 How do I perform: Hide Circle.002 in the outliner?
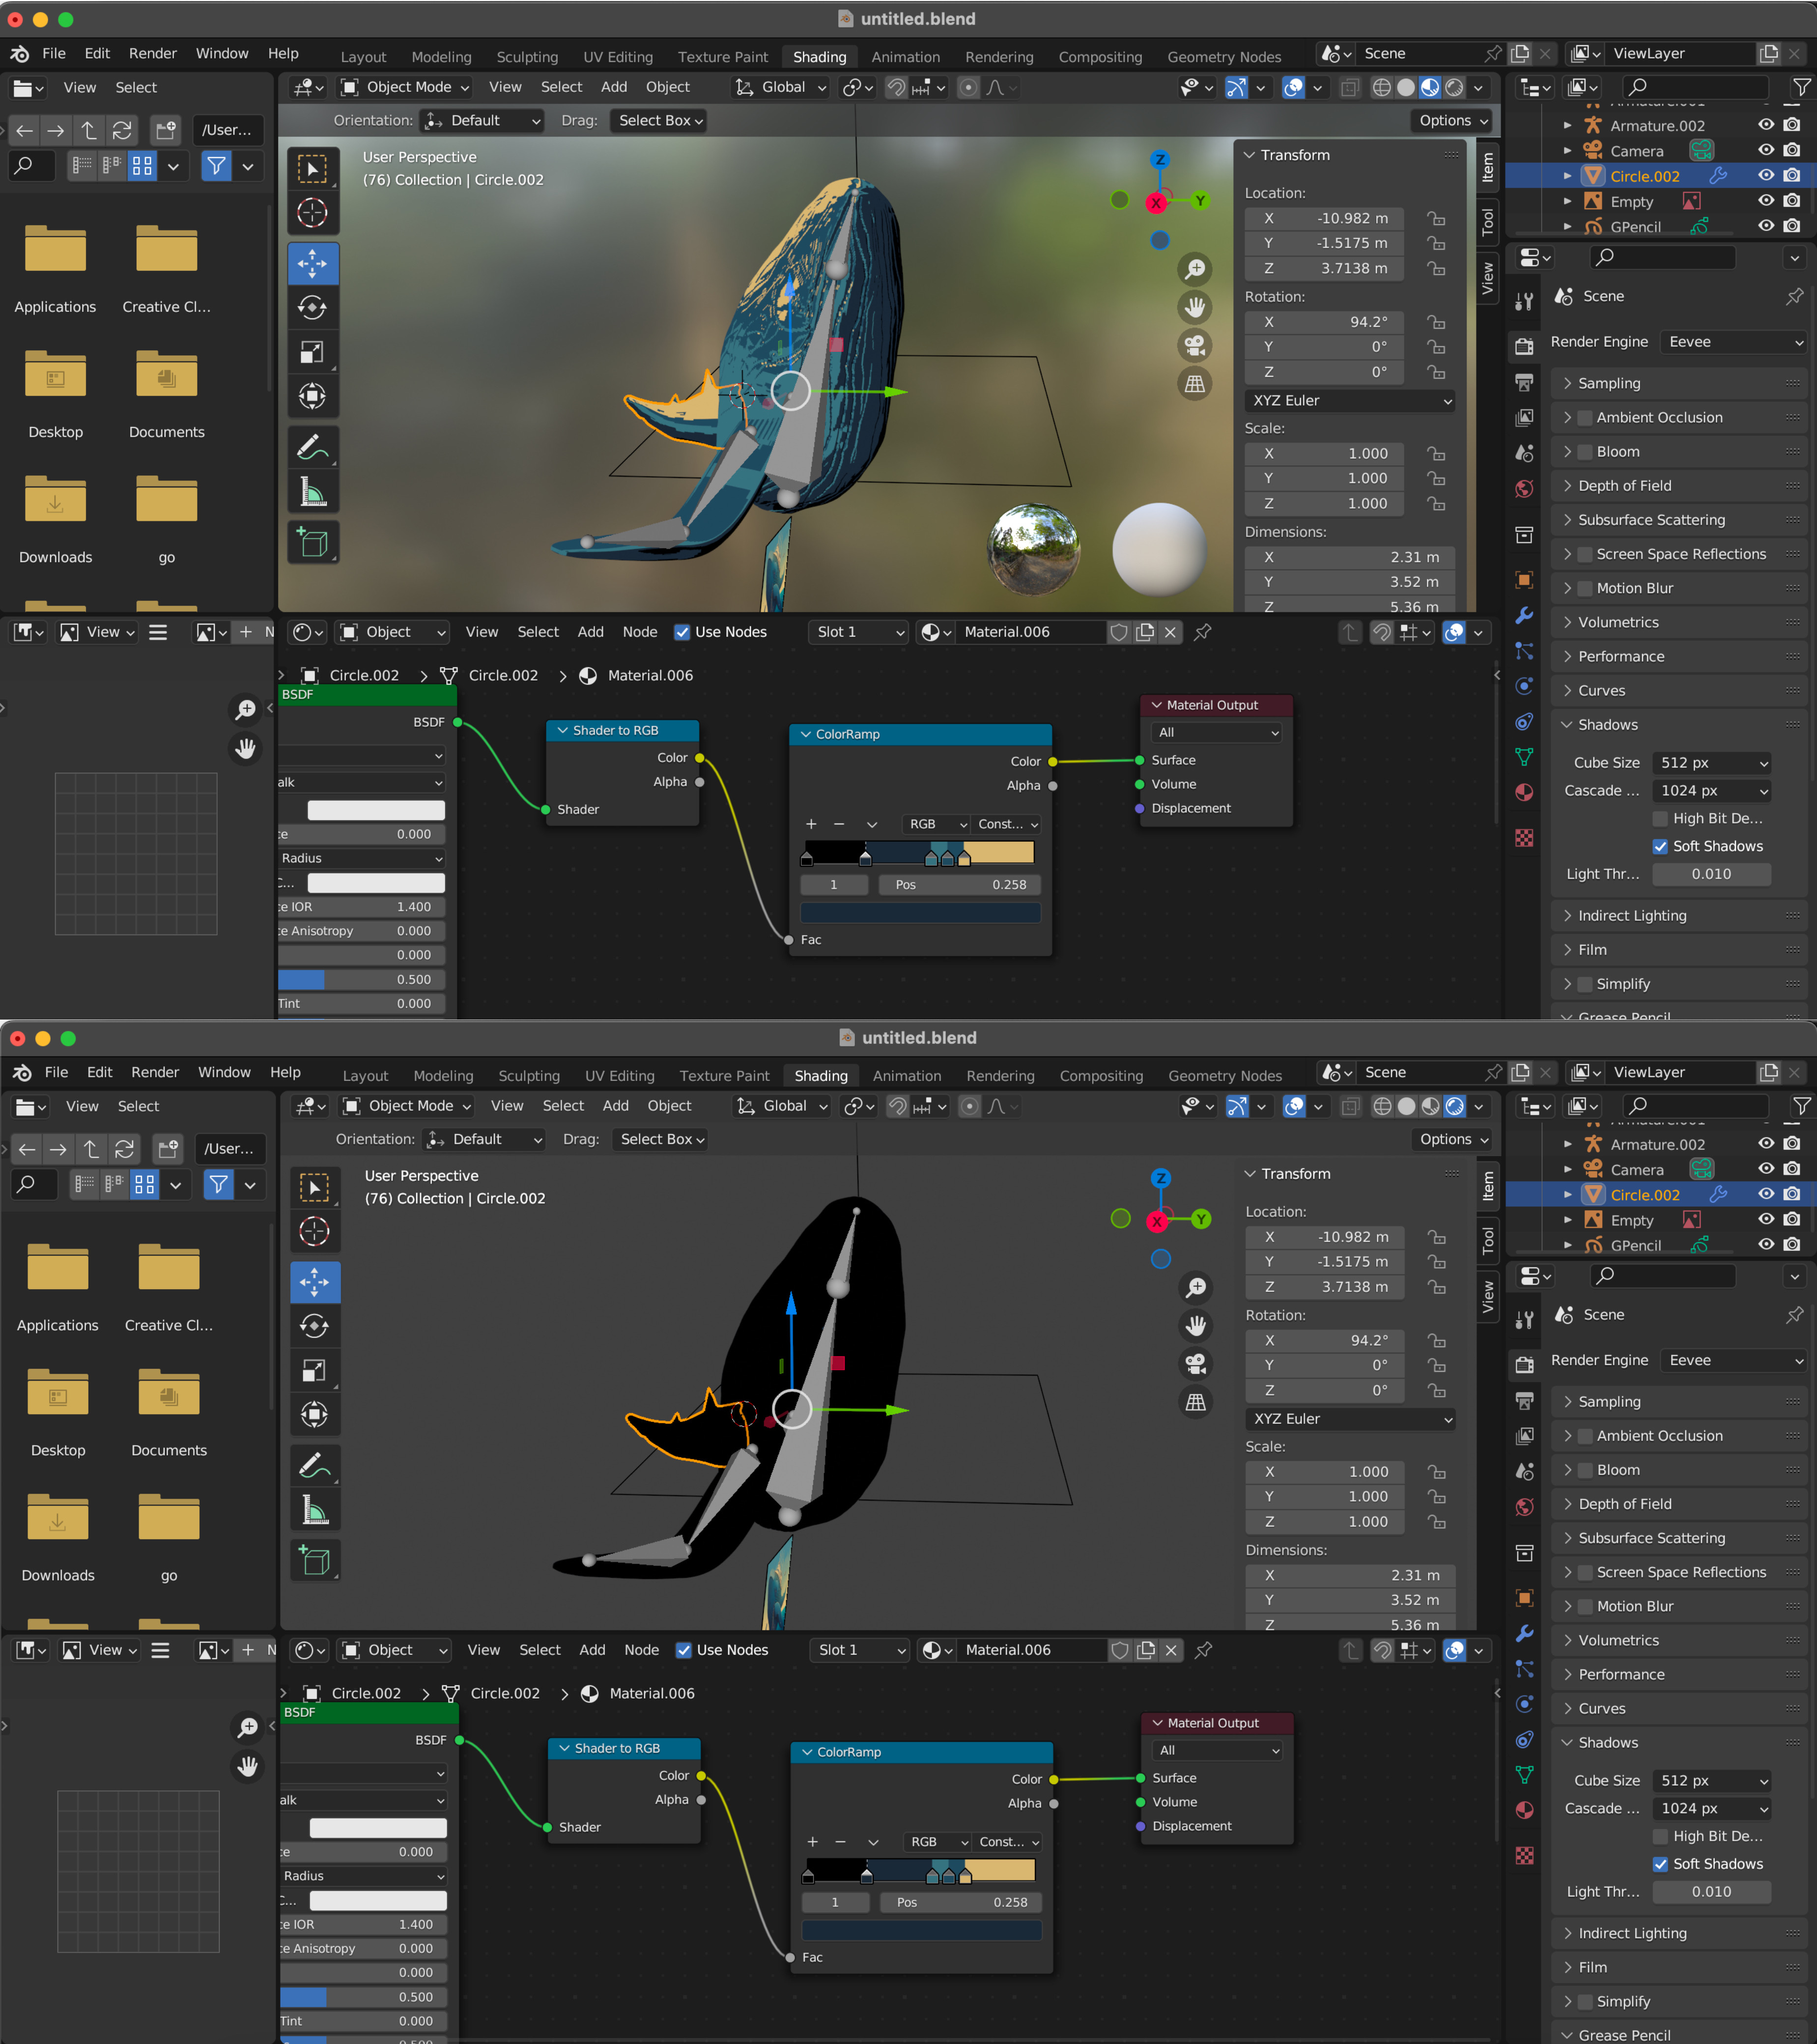[x=1765, y=175]
